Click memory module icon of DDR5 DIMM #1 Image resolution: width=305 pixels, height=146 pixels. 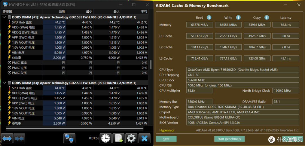coord(9,17)
